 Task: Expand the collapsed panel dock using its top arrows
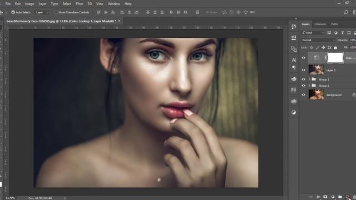click(x=296, y=19)
